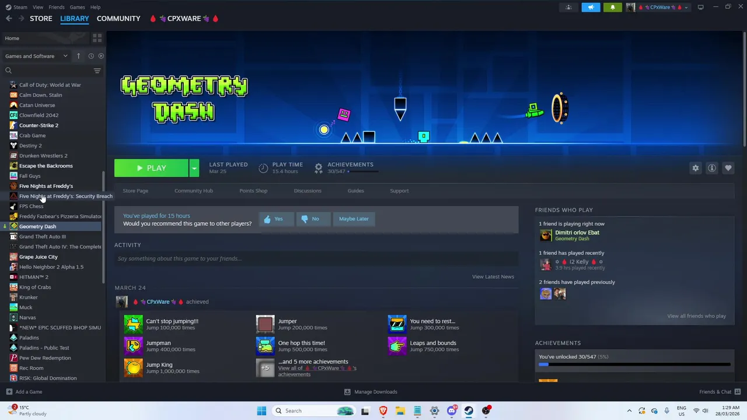
Task: Open the game info icon
Action: point(711,168)
